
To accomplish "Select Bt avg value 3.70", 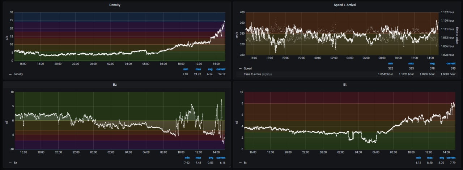I will point(441,163).
